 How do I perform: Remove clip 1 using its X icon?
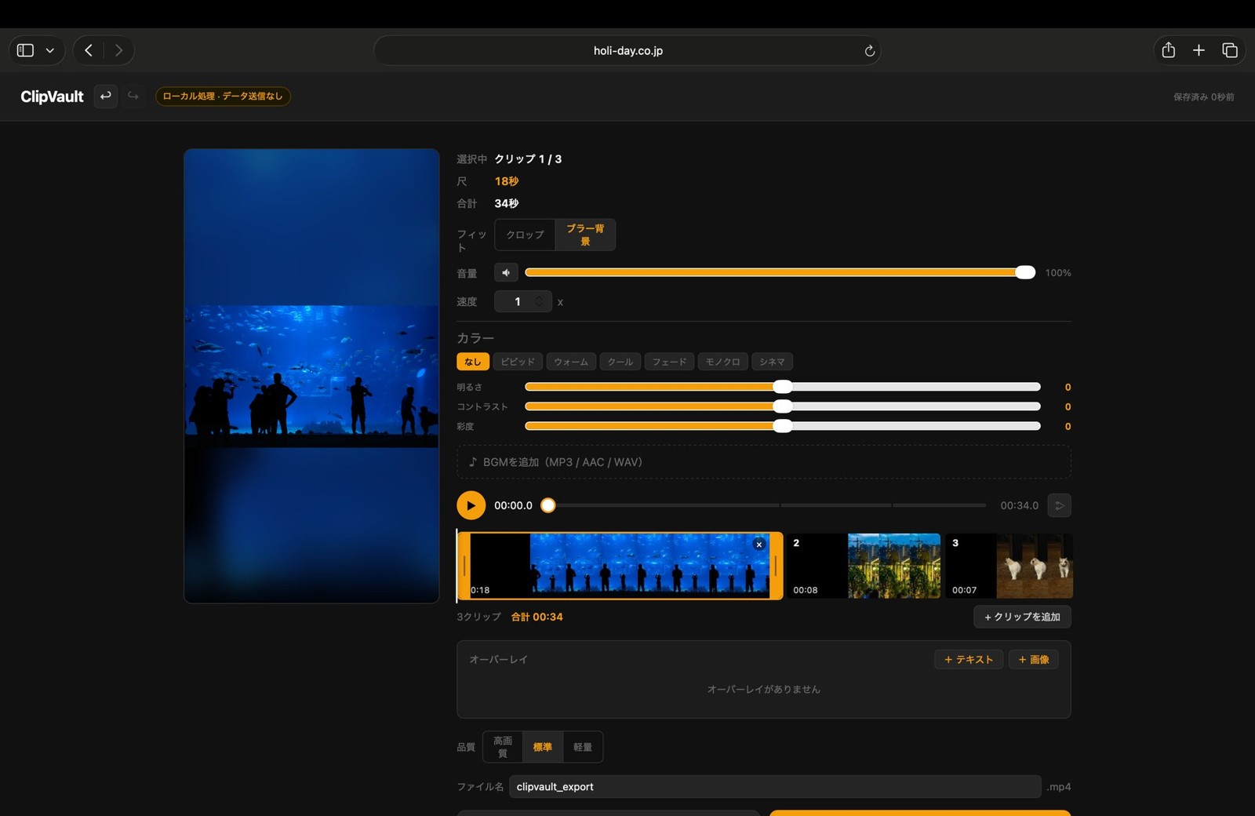coord(758,545)
